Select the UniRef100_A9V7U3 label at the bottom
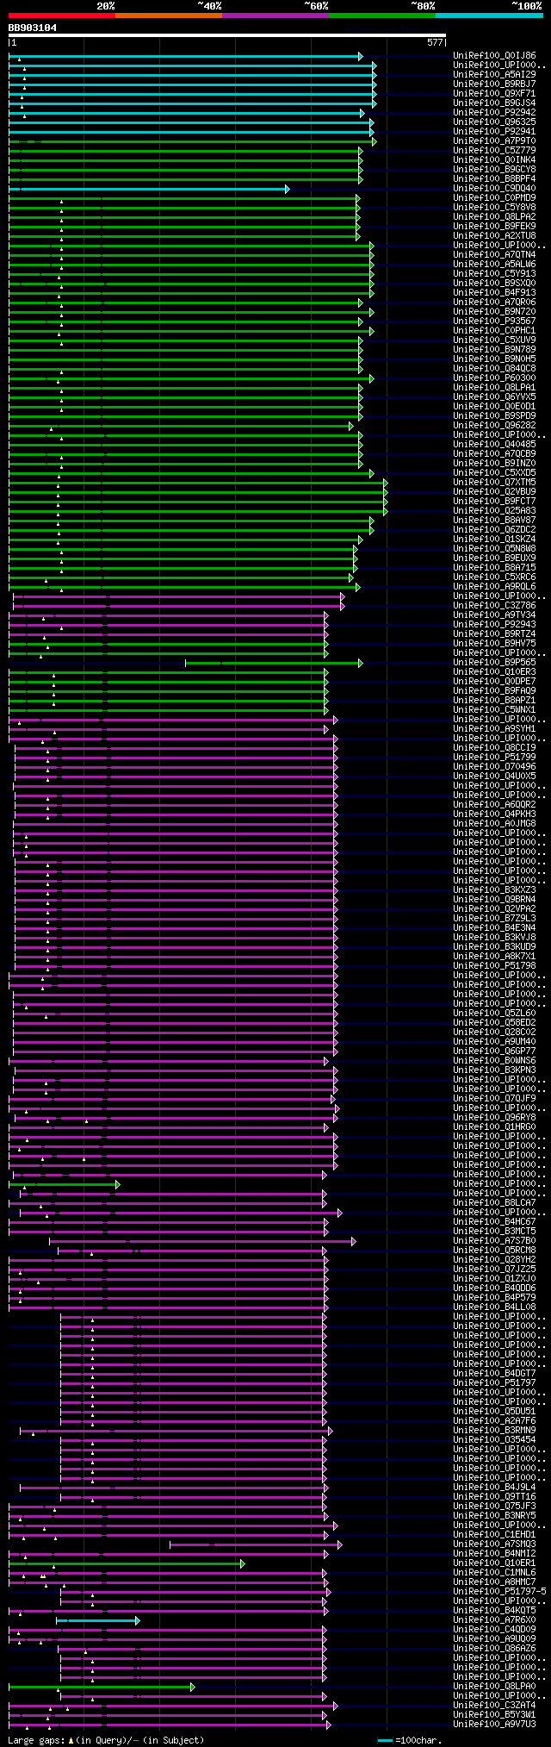This screenshot has width=551, height=1747. [x=494, y=1725]
